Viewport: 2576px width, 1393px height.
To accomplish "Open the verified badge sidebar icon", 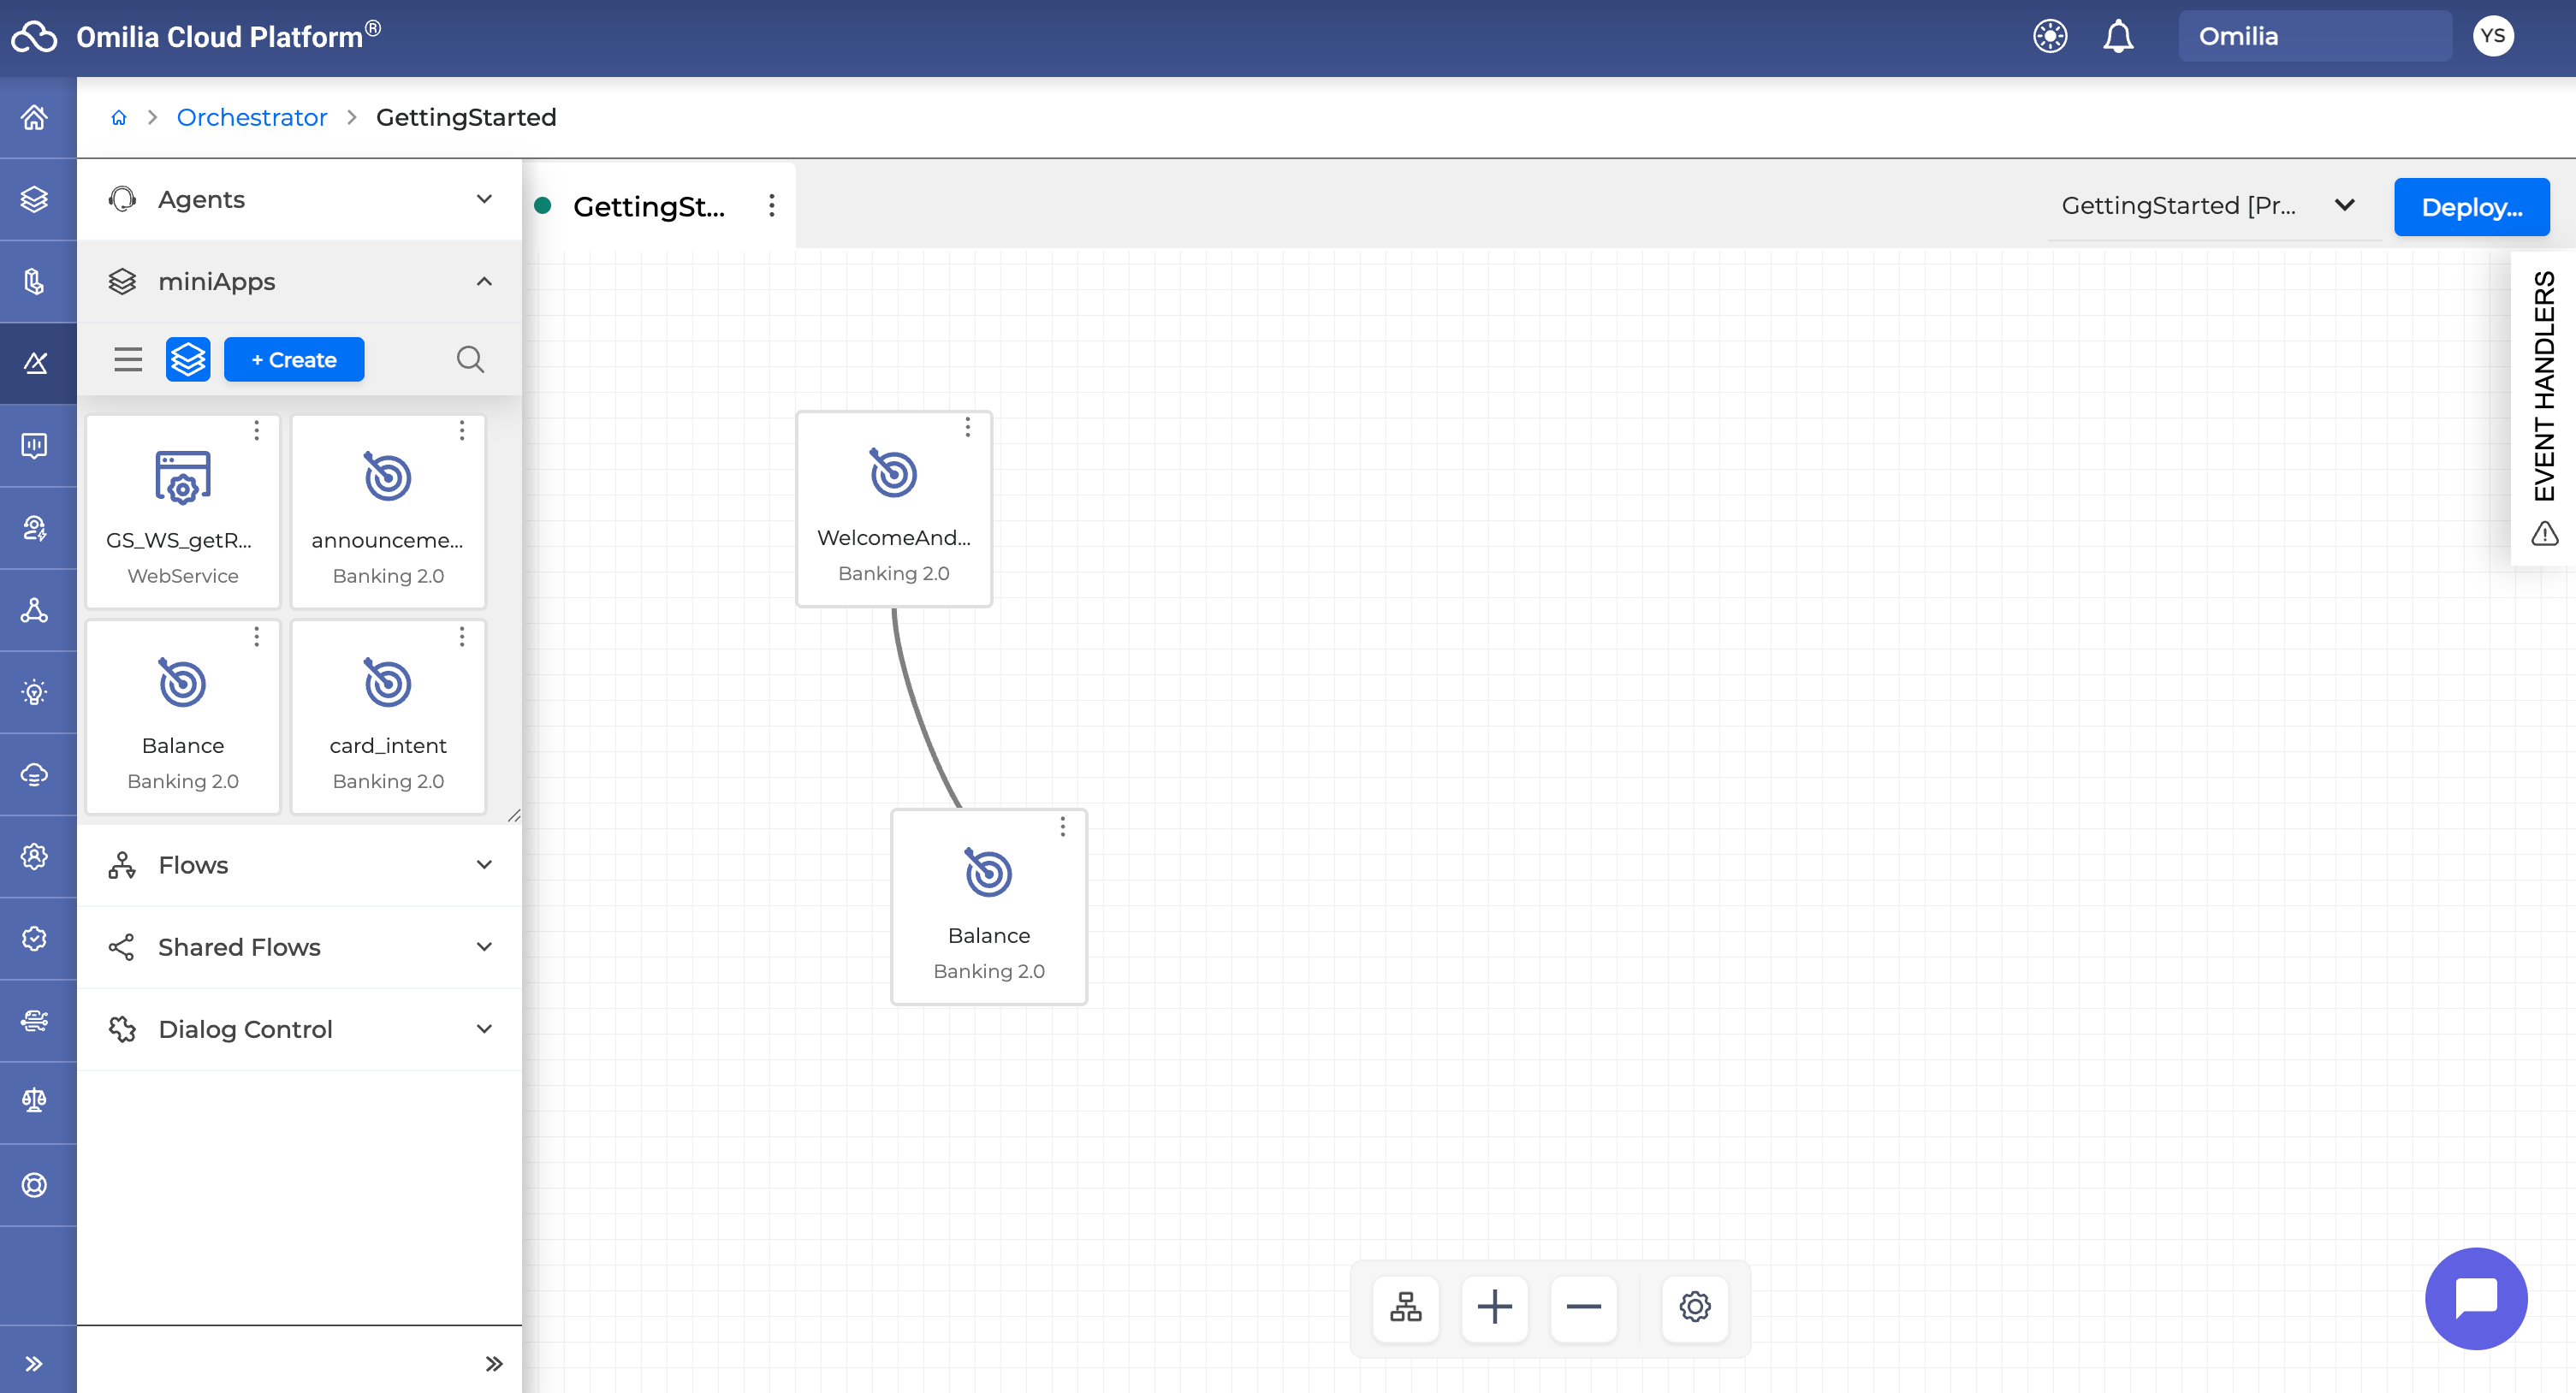I will tap(35, 938).
